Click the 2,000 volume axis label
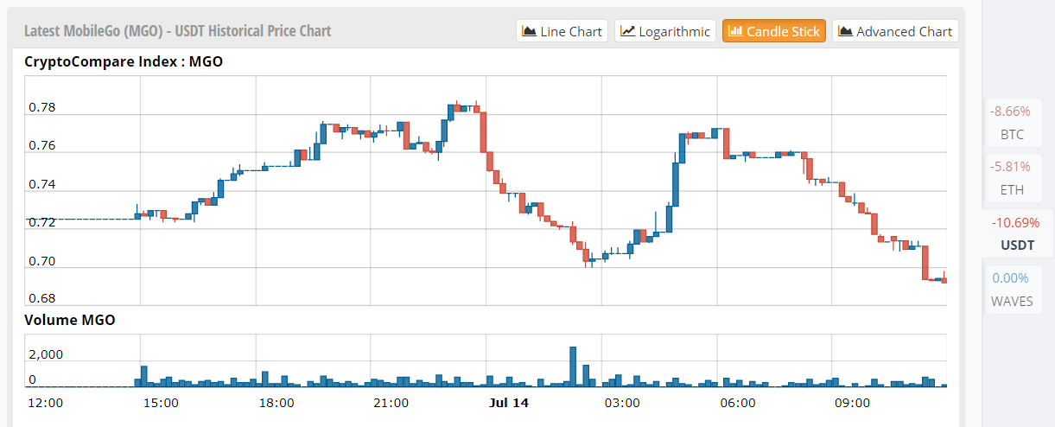 [46, 354]
